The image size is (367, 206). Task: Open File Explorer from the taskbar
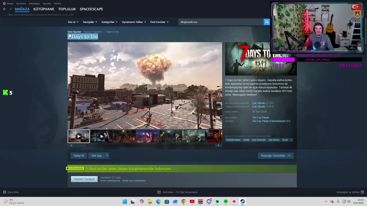pyautogui.click(x=150, y=201)
